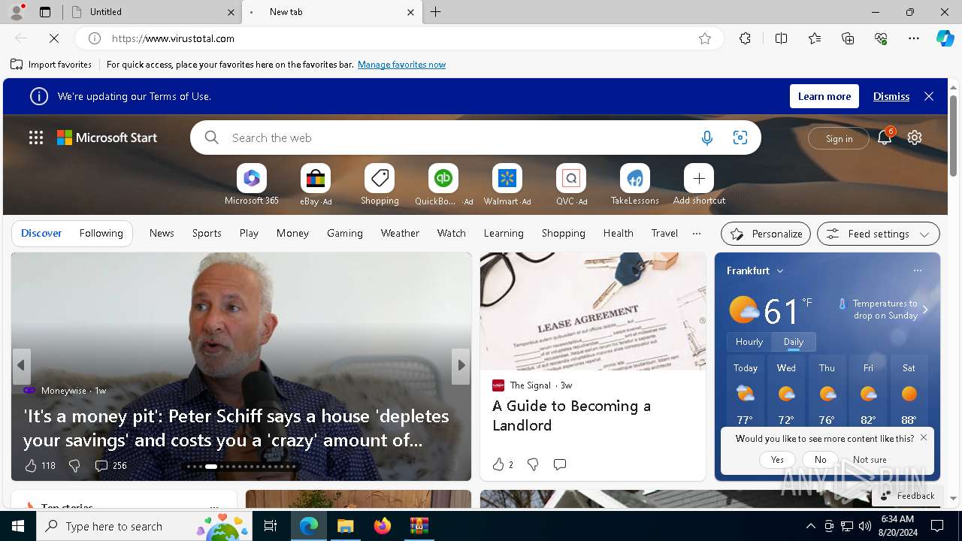Show next weather insight arrow
The image size is (962, 541).
click(925, 310)
